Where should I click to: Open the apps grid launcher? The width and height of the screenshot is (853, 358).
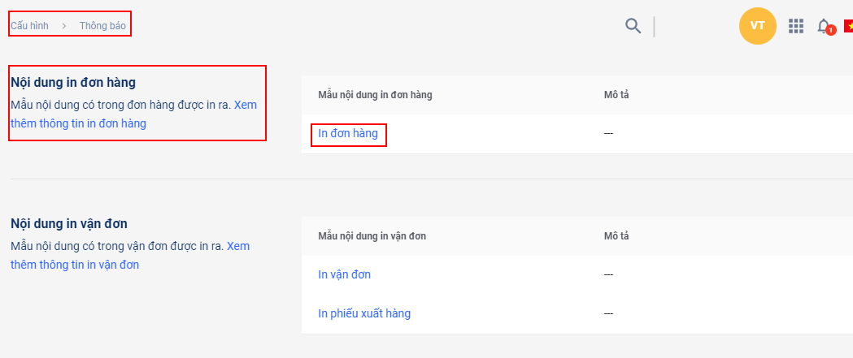tap(796, 26)
